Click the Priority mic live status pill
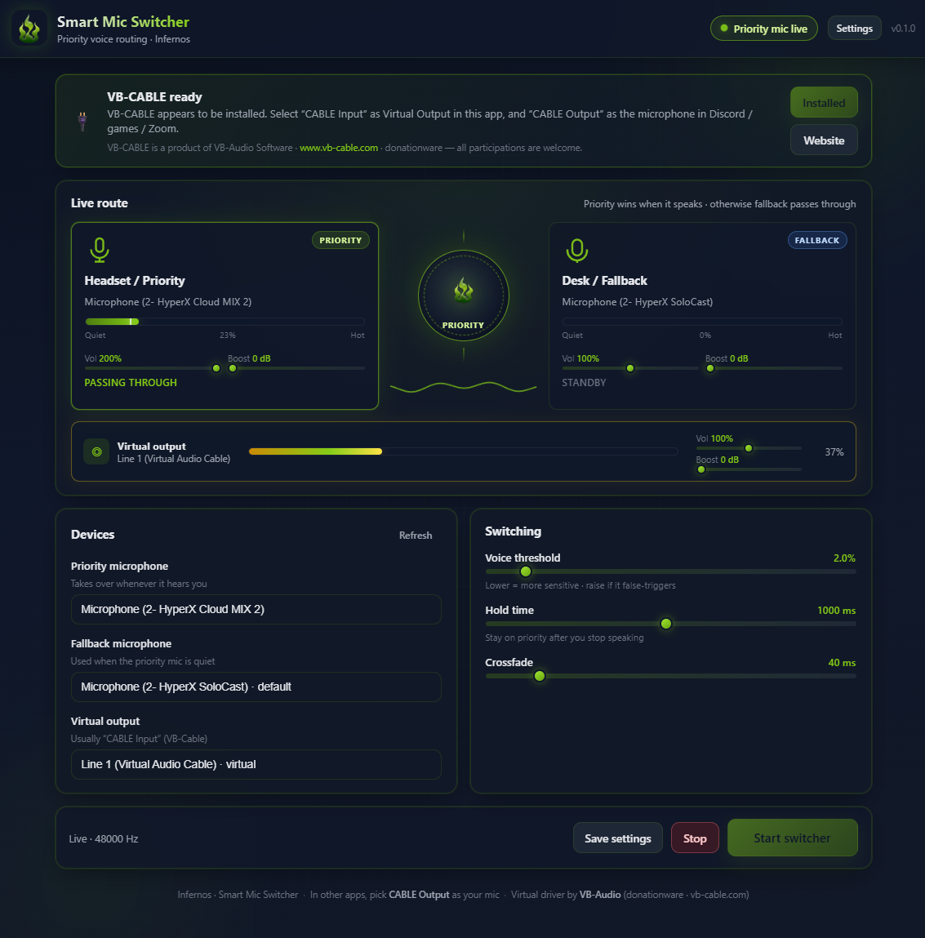925x938 pixels. pos(763,29)
